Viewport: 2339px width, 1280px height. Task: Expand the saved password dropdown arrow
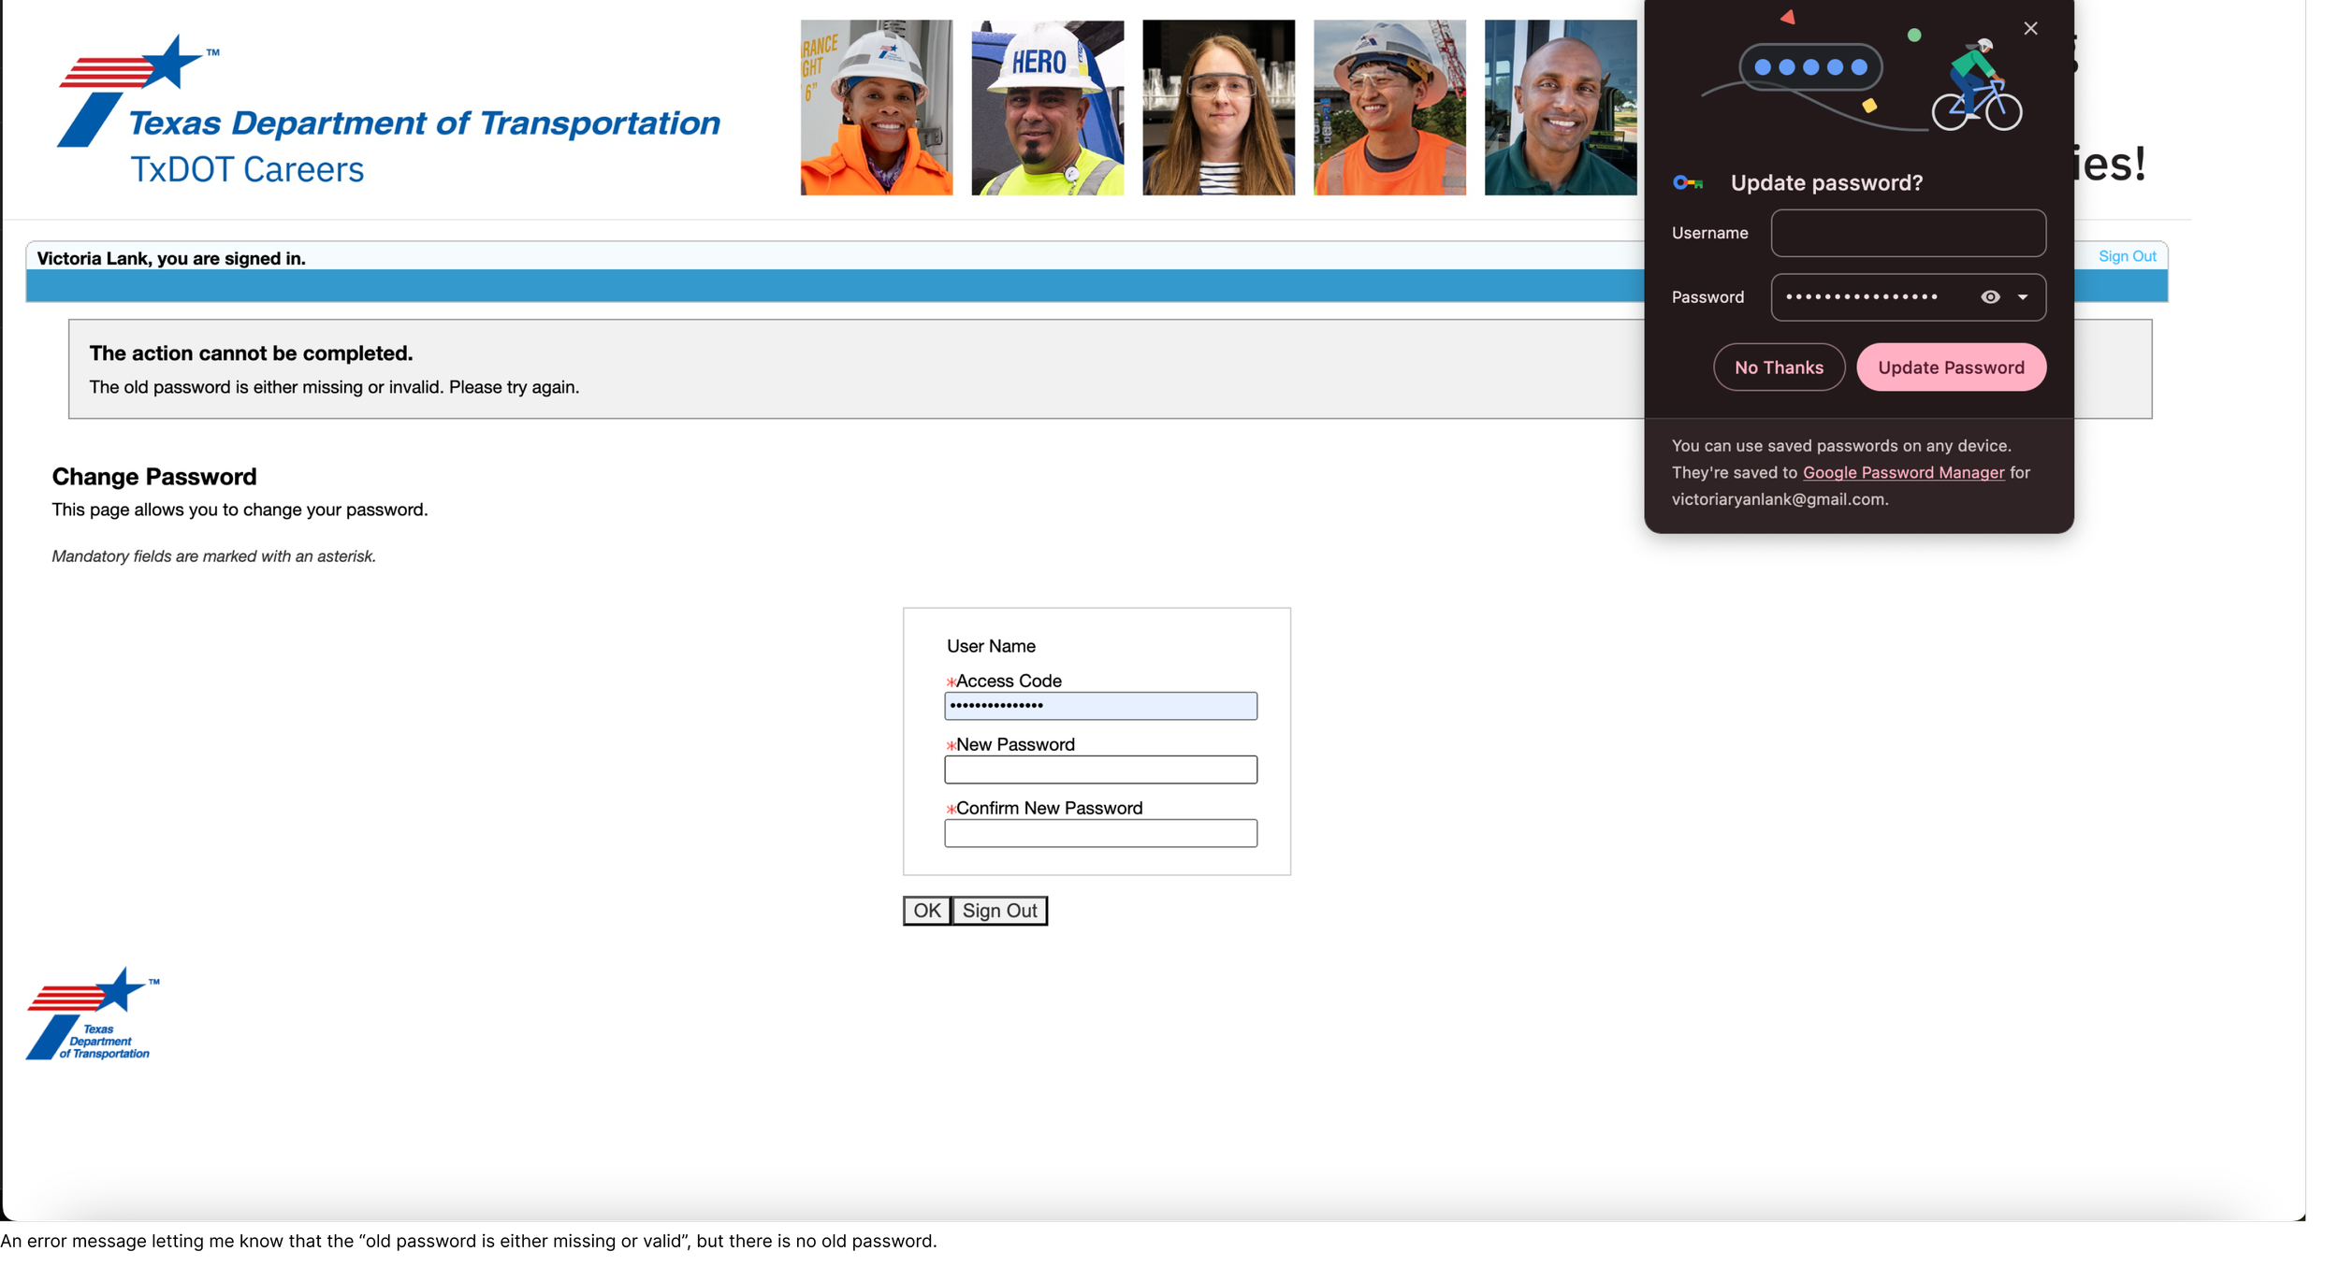pyautogui.click(x=2023, y=297)
